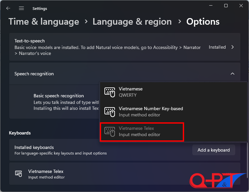Click the greyed Vietnamese Telex icon in popup
Screen dimensions: 249x192
pos(110,132)
